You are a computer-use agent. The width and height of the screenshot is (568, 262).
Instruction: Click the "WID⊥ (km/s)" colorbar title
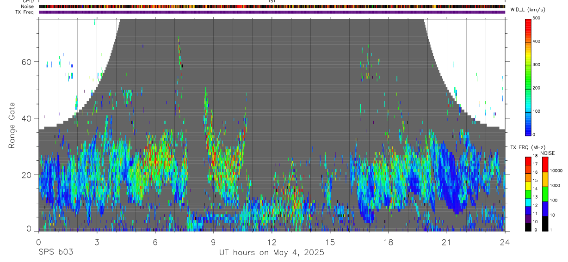(528, 10)
